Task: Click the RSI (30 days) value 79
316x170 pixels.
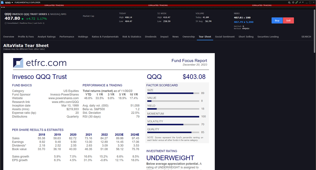Action: pyautogui.click(x=138, y=117)
